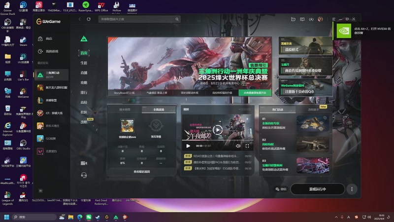Open activity 02 高校特权
Image resolution: width=394 pixels, height=222 pixels.
[295, 145]
